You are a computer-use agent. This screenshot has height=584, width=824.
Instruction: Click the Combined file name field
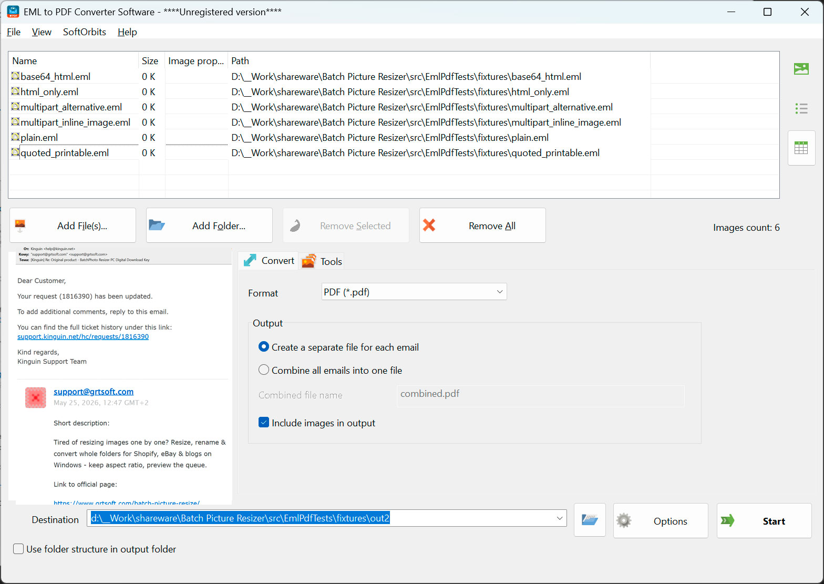(x=540, y=395)
